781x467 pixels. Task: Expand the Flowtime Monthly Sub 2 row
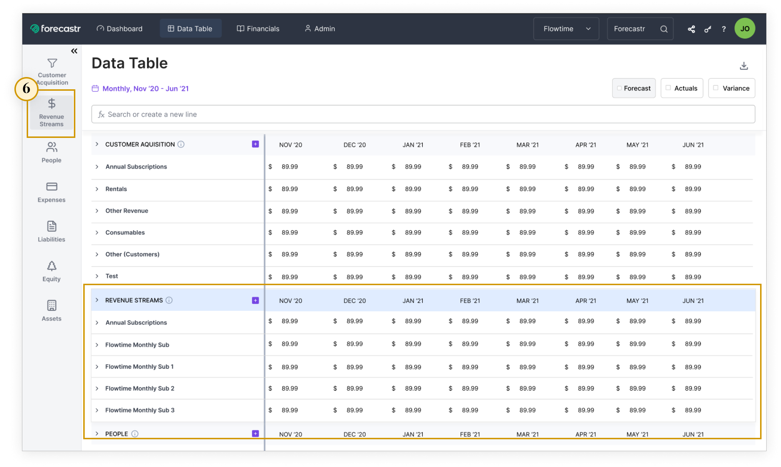click(97, 389)
